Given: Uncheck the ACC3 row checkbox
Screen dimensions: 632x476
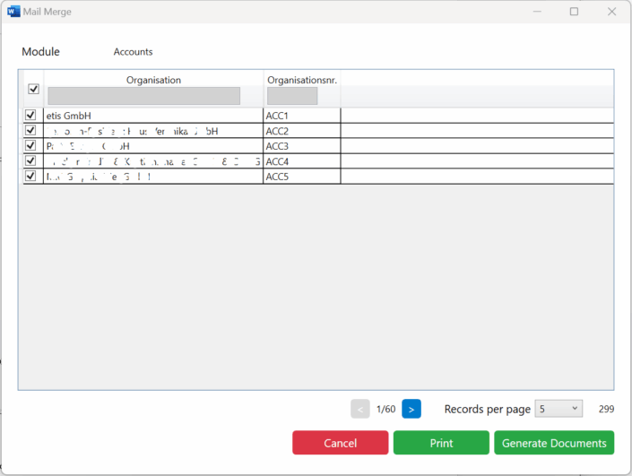Looking at the screenshot, I should click(x=30, y=145).
